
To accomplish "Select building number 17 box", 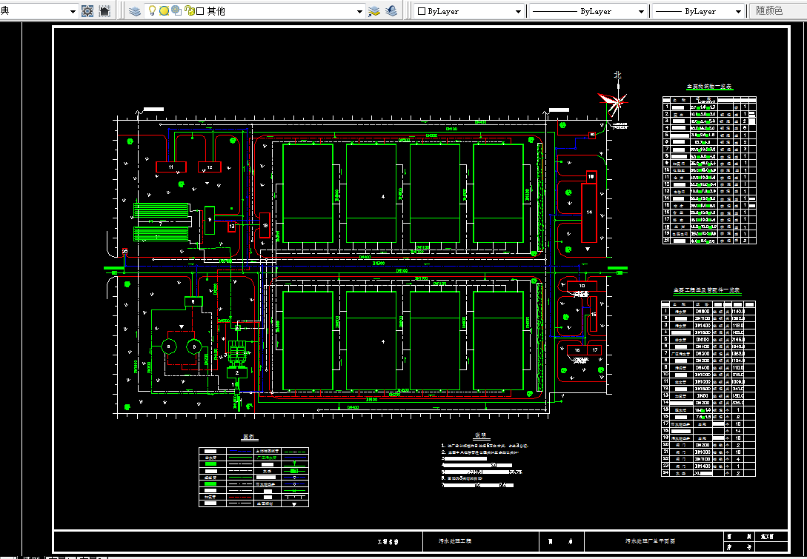I will [595, 350].
